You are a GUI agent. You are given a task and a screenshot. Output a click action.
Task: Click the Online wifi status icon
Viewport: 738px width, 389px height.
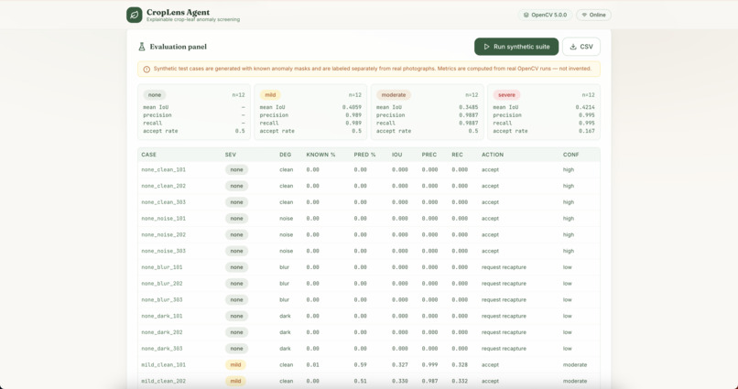point(584,15)
